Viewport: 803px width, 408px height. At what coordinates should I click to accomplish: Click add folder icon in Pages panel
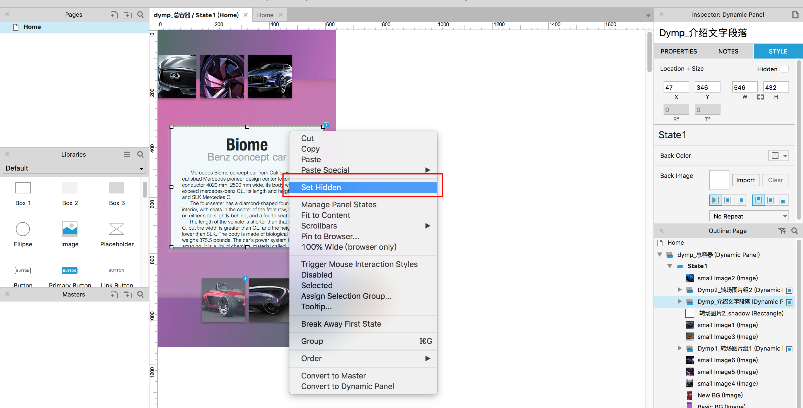[x=127, y=15]
